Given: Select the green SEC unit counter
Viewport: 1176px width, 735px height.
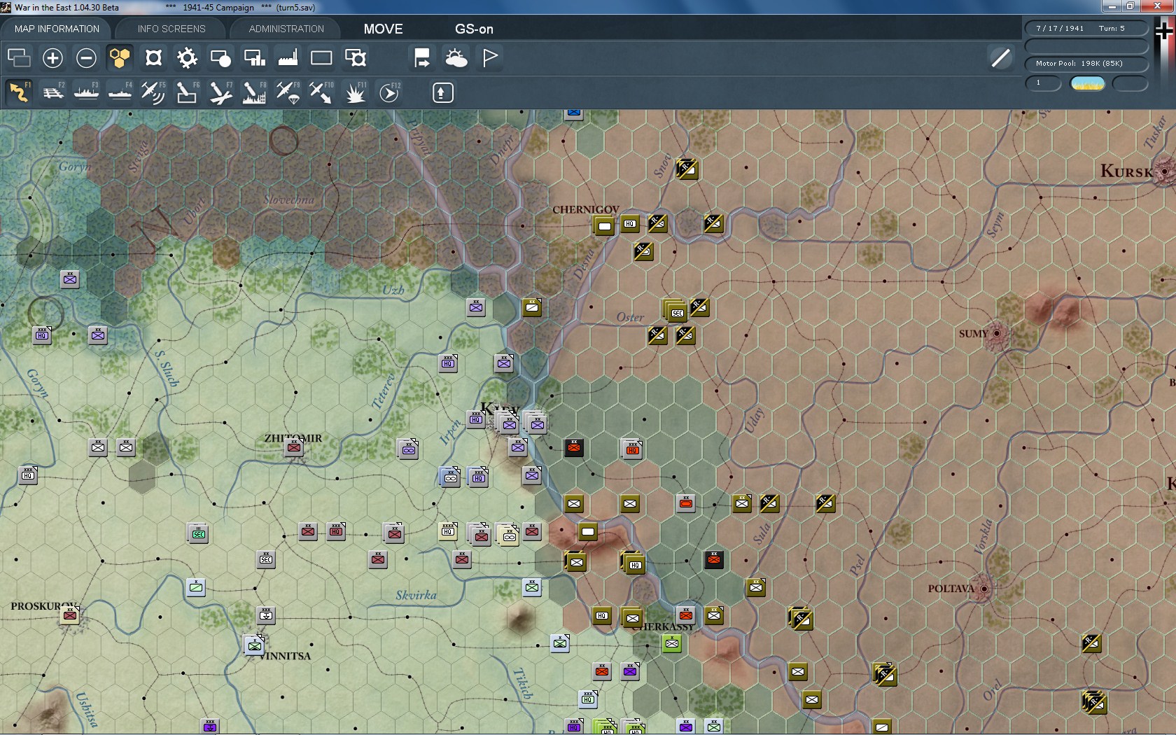Looking at the screenshot, I should pos(199,534).
